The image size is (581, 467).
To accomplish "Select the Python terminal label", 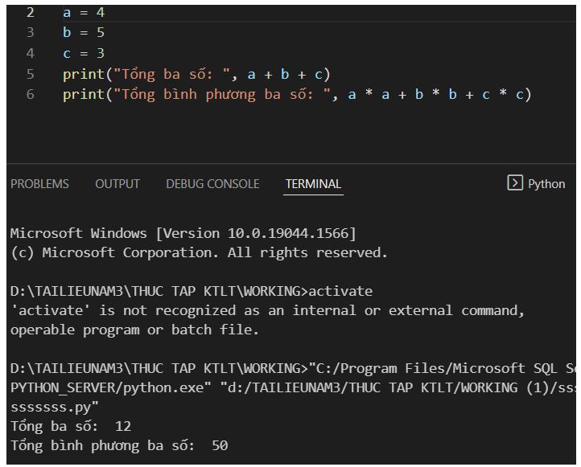I will pyautogui.click(x=546, y=184).
